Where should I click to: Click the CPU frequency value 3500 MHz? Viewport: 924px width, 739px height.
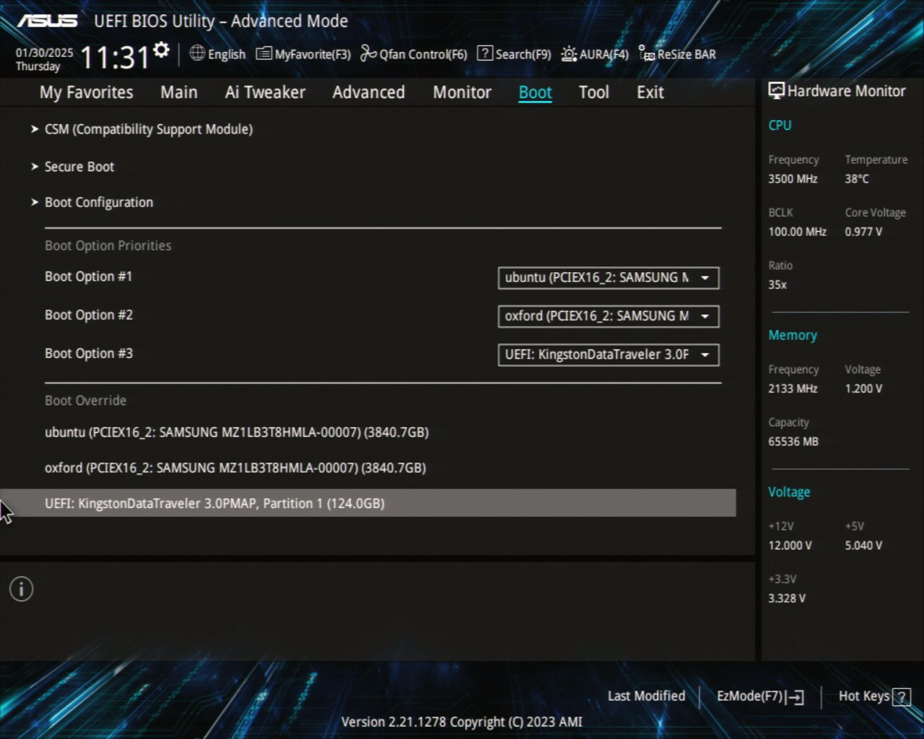793,179
